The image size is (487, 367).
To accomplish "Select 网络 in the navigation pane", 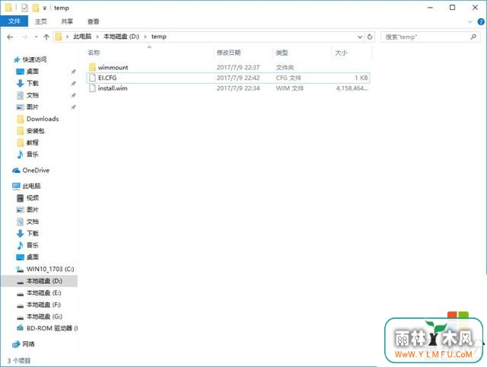I will 28,344.
